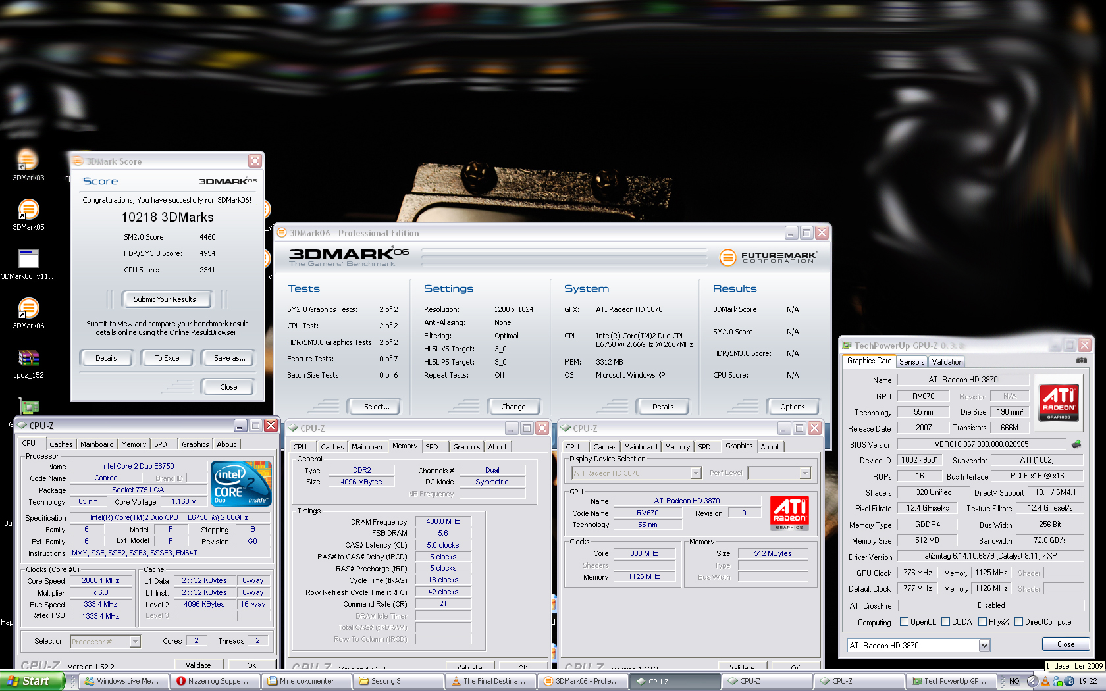Screen dimensions: 1106x691
Task: Switch to Opera window Nizzen og Soppe
Action: coord(214,681)
